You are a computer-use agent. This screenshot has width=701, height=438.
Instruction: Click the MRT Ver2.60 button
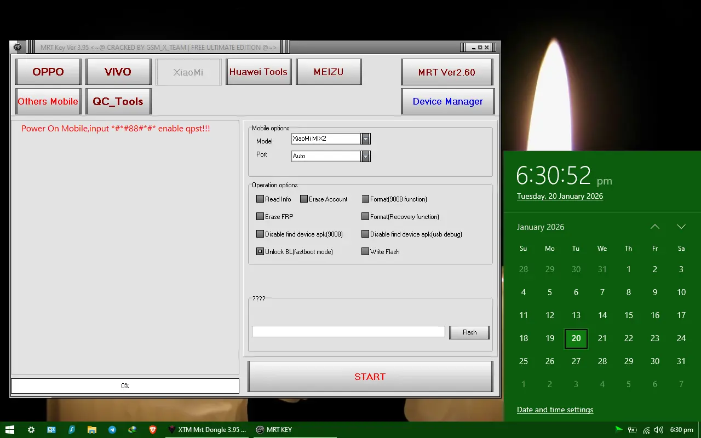pos(447,72)
